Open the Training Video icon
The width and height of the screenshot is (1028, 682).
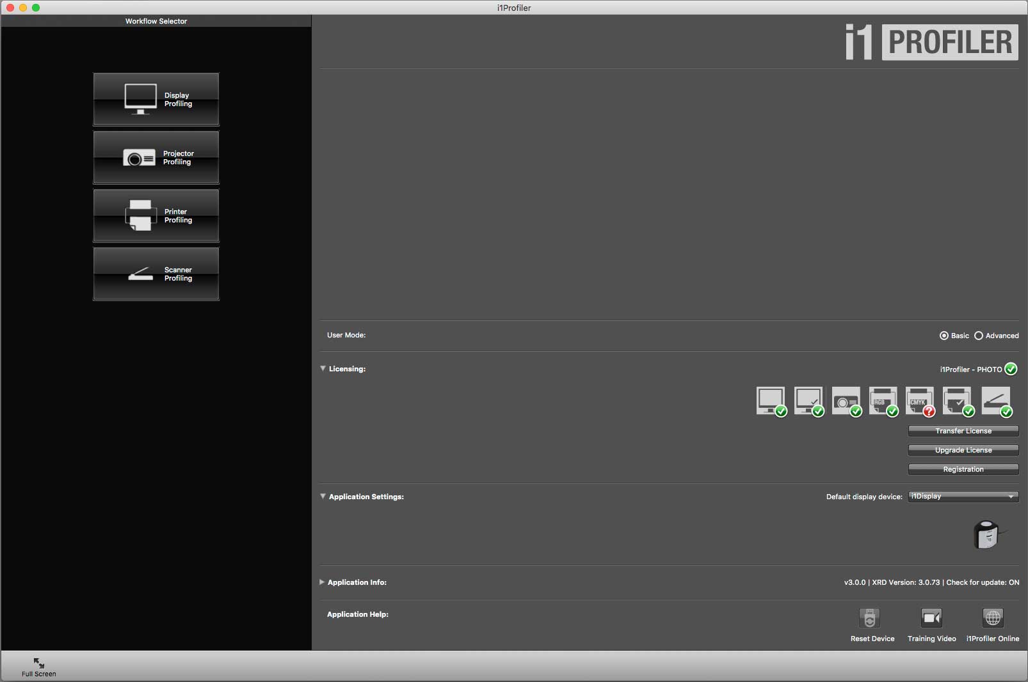point(931,618)
